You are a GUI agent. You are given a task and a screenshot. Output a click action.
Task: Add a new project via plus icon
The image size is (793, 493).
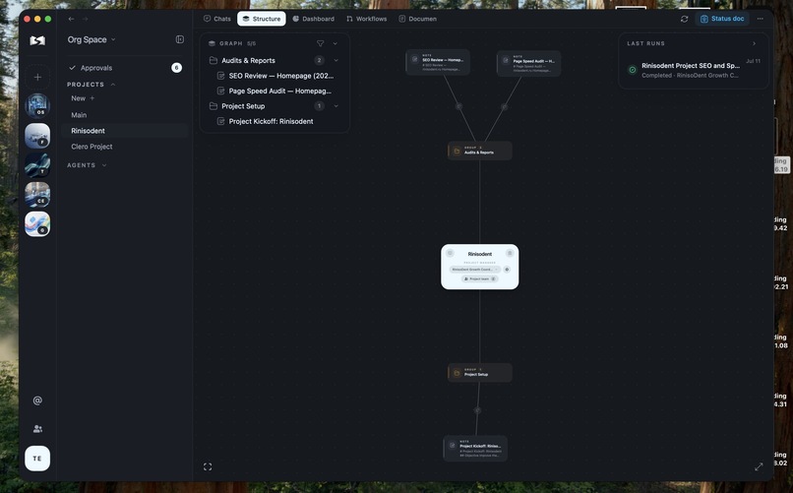point(92,98)
